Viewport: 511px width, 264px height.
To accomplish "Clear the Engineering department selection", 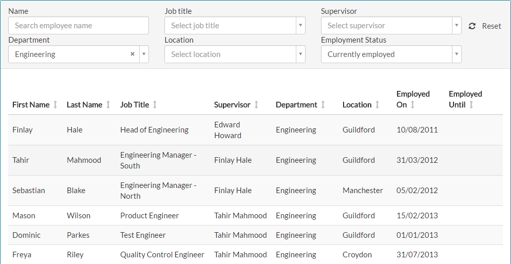I will click(132, 54).
